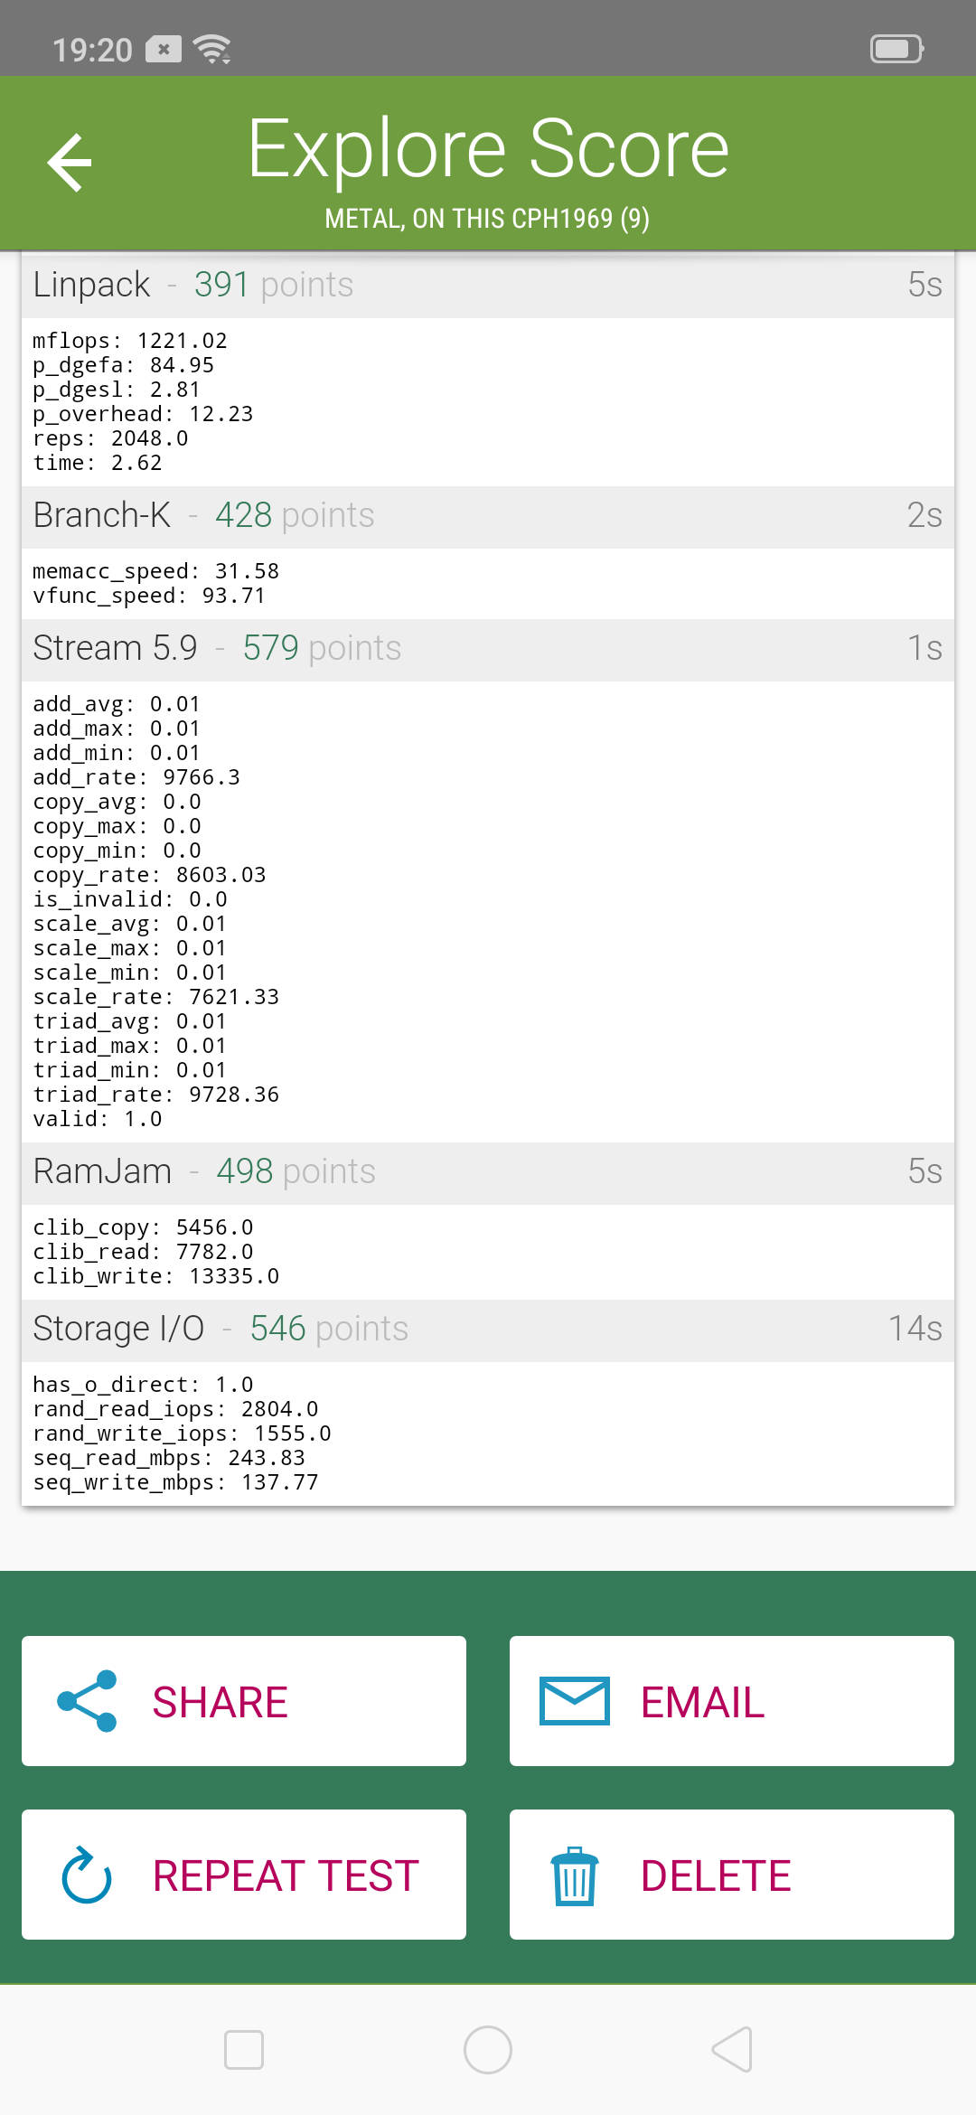Tap the share icon
Screen dimensions: 976x2115
point(87,1701)
